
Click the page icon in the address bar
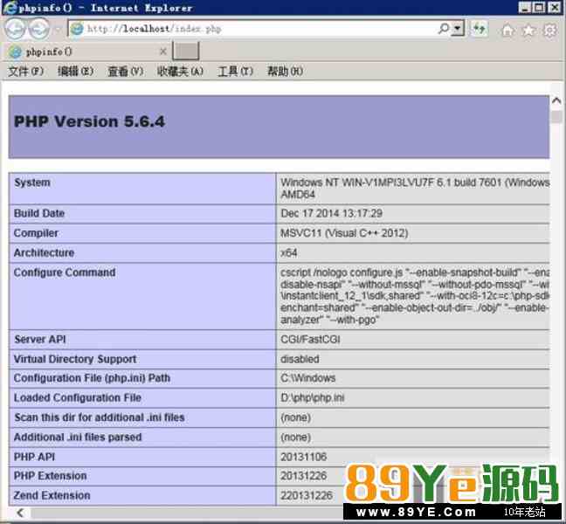(x=77, y=29)
